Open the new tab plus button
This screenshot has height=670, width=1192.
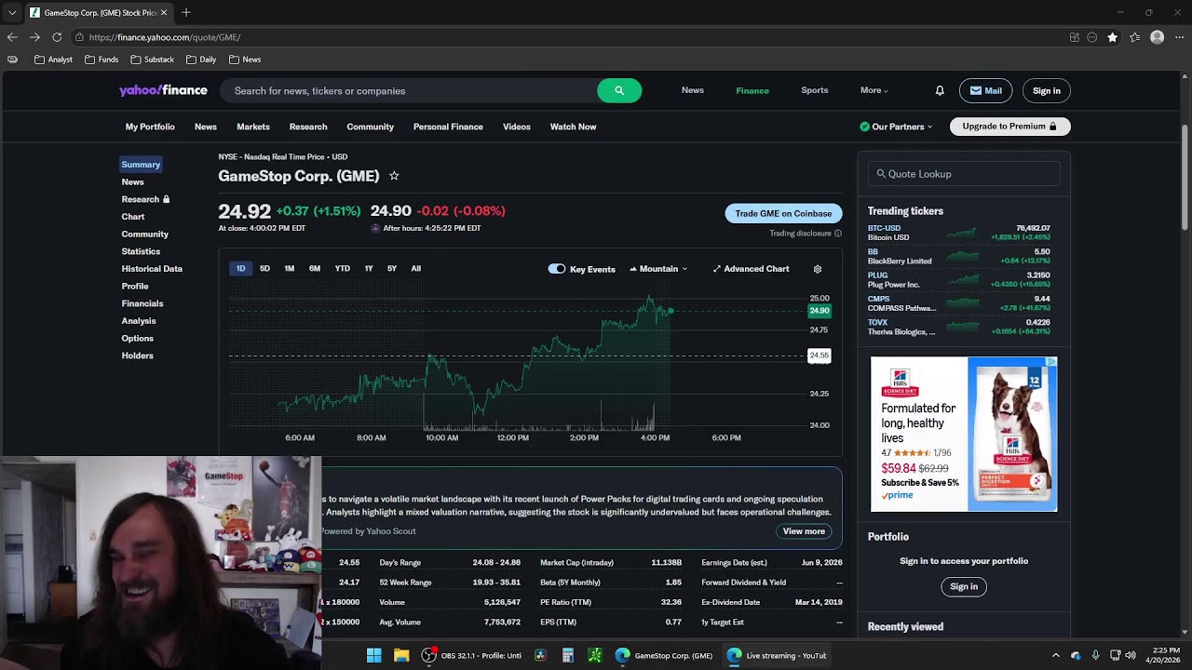(186, 12)
